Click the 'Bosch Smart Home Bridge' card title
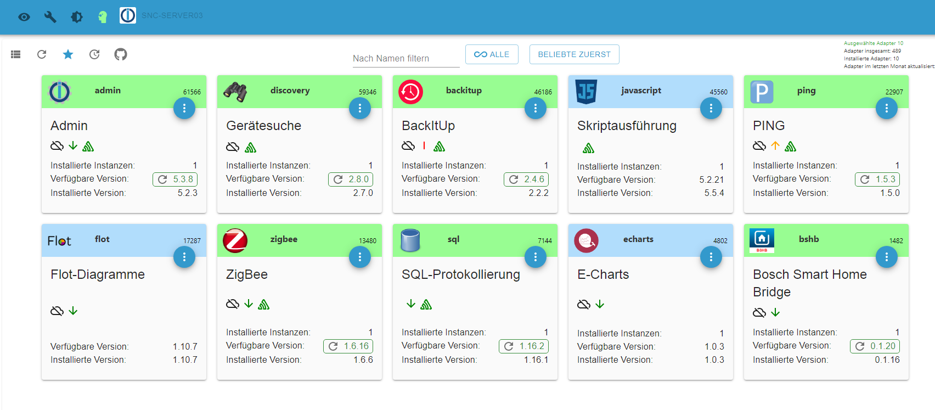The height and width of the screenshot is (410, 935). point(810,283)
